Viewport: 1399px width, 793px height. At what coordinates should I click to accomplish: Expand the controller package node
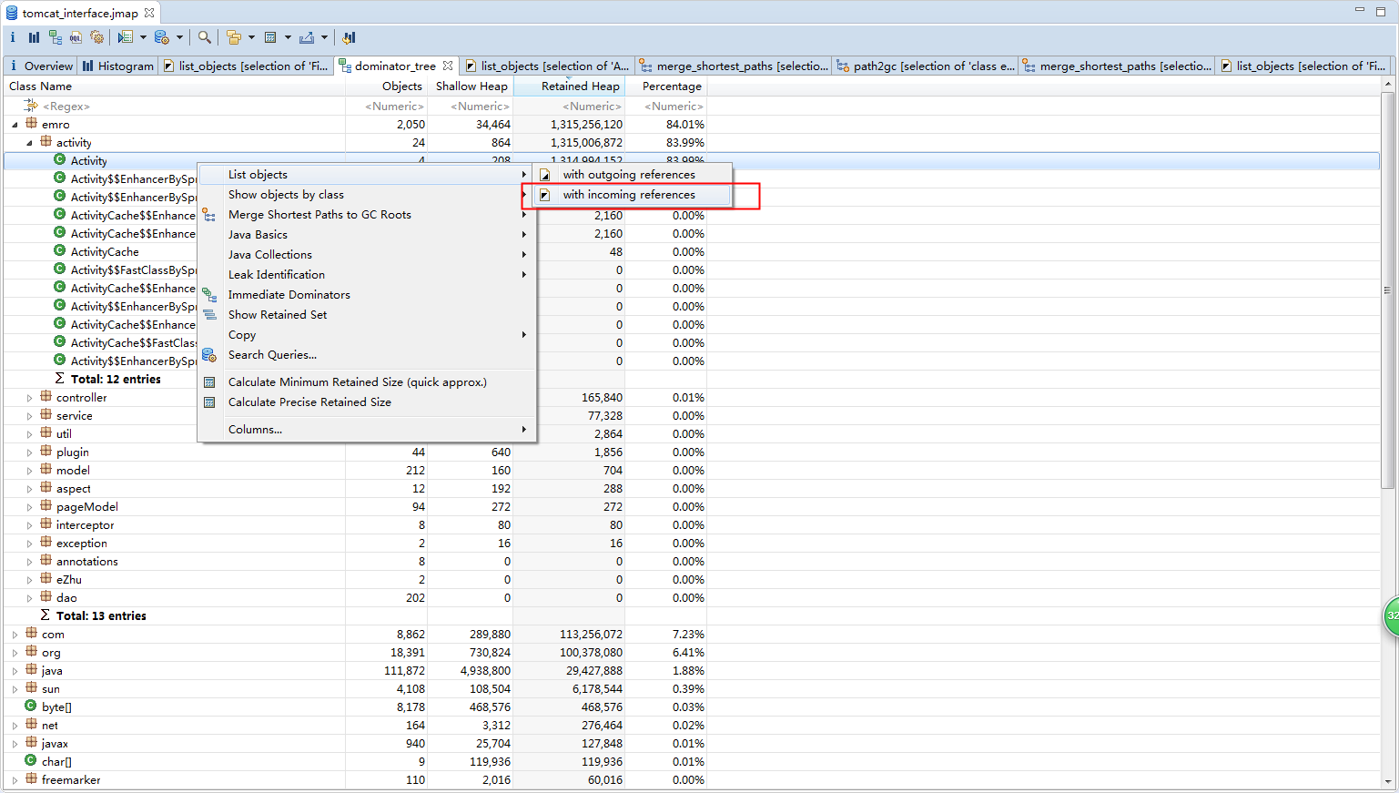(x=29, y=398)
